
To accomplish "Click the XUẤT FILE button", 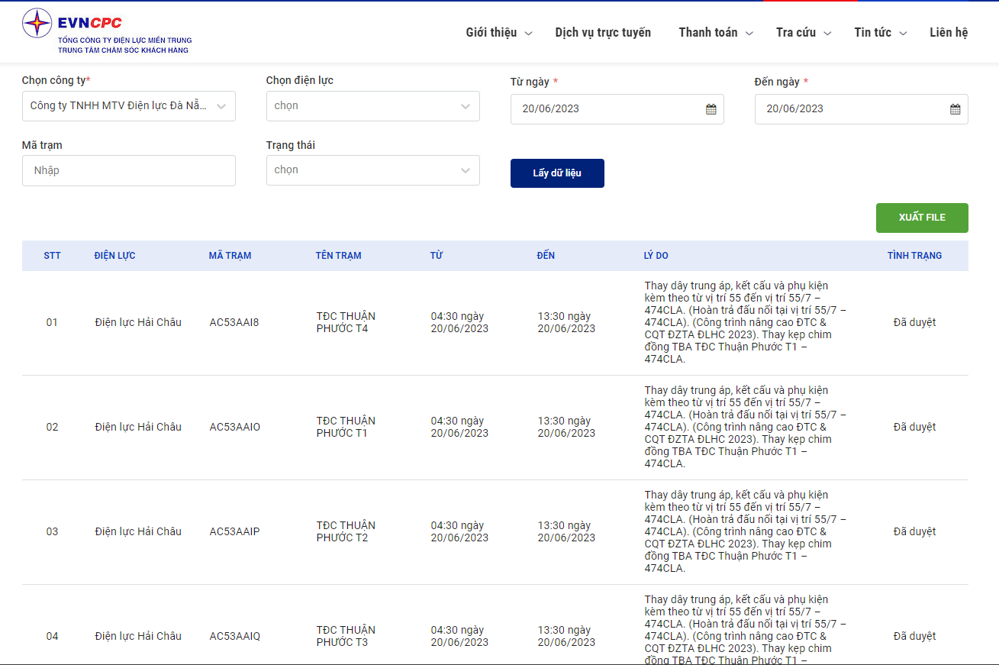I will 922,218.
